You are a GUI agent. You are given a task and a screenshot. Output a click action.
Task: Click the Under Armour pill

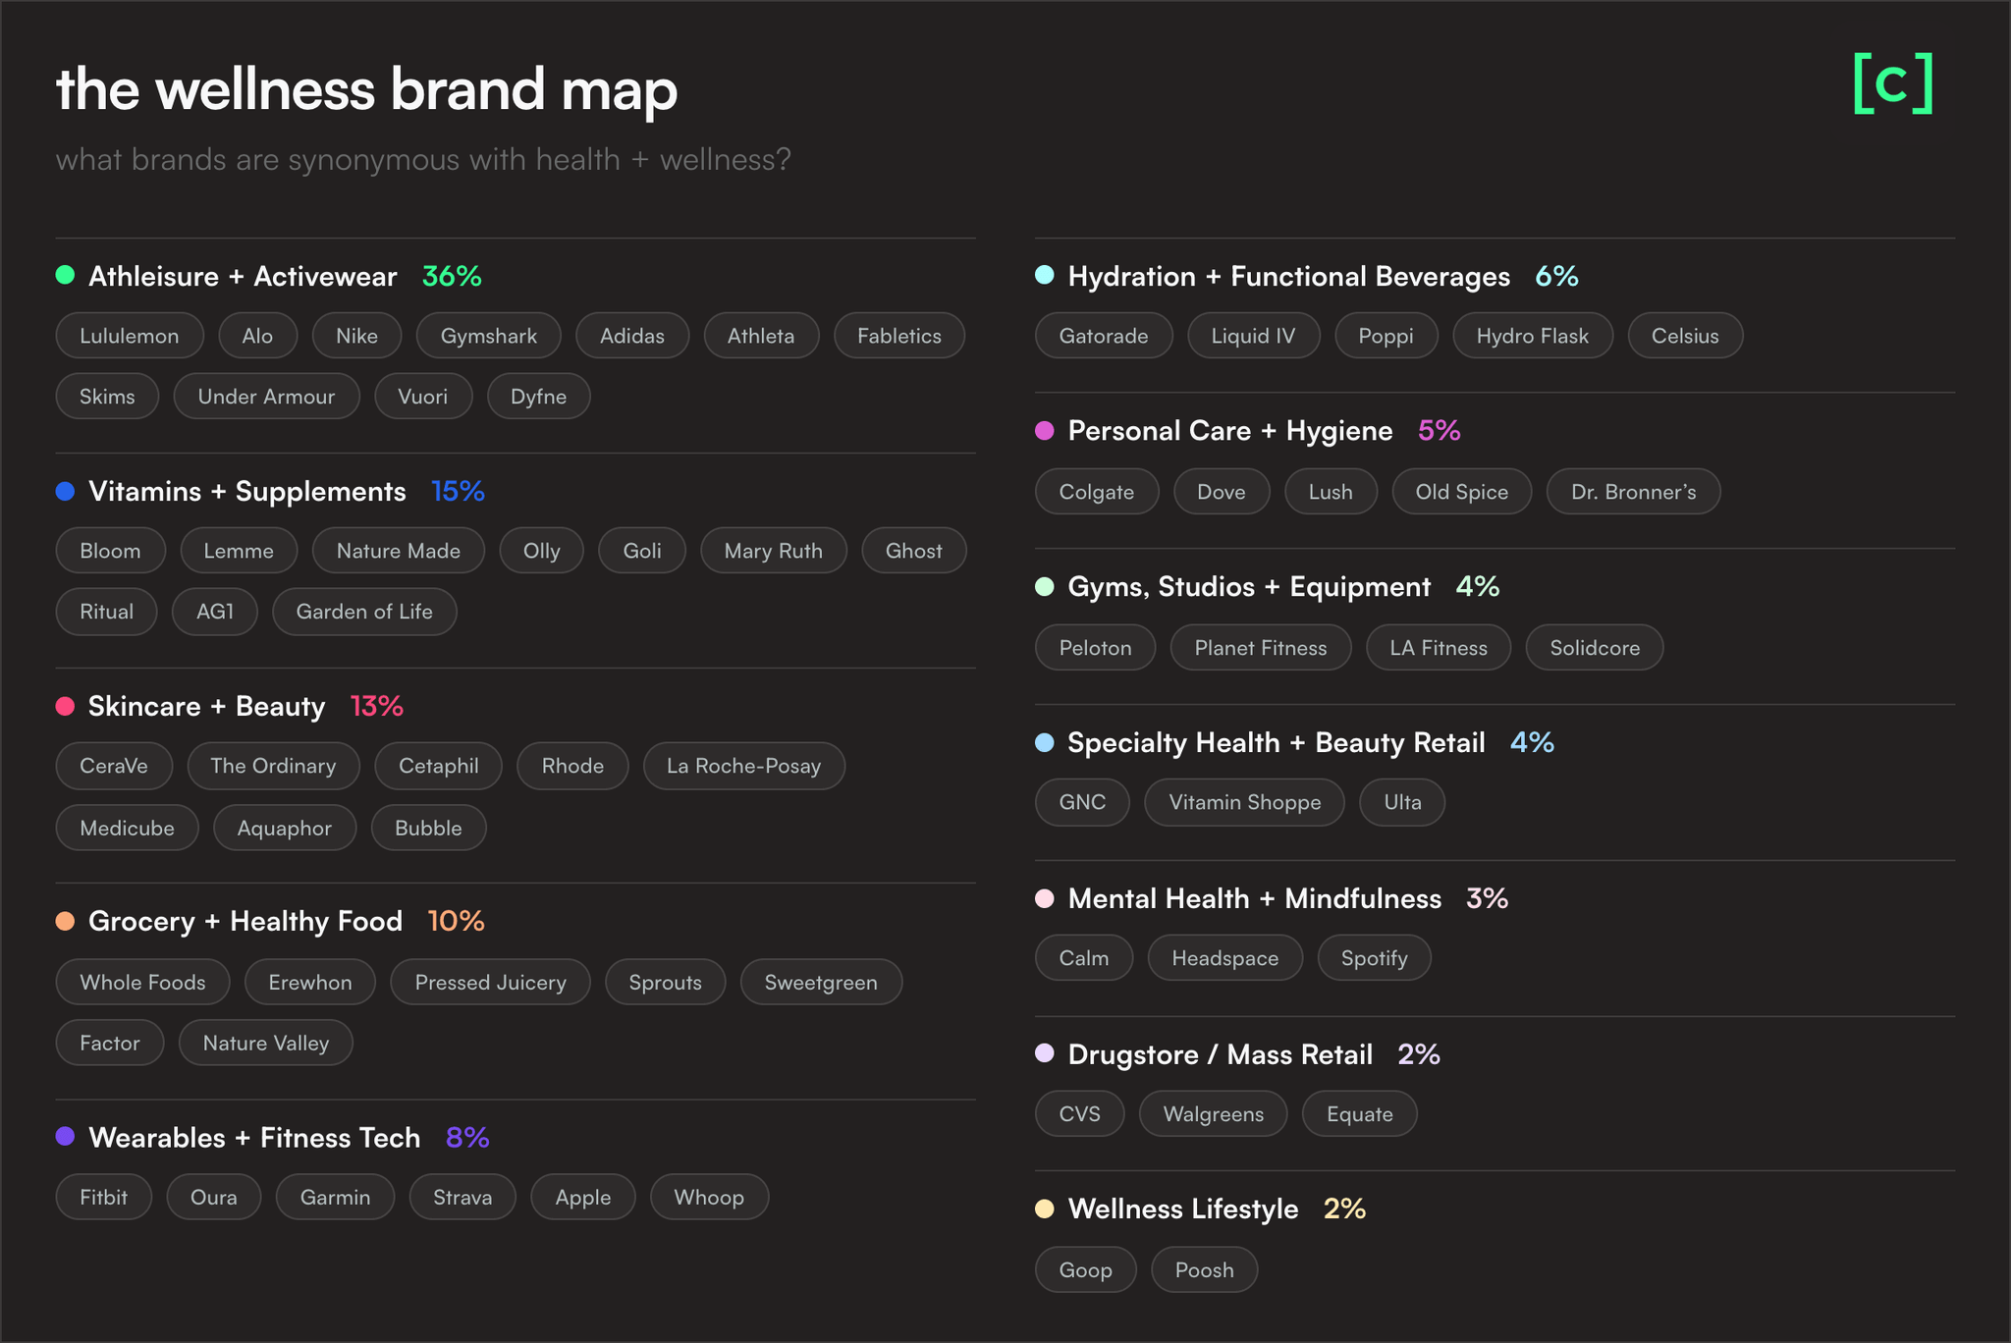(x=266, y=397)
